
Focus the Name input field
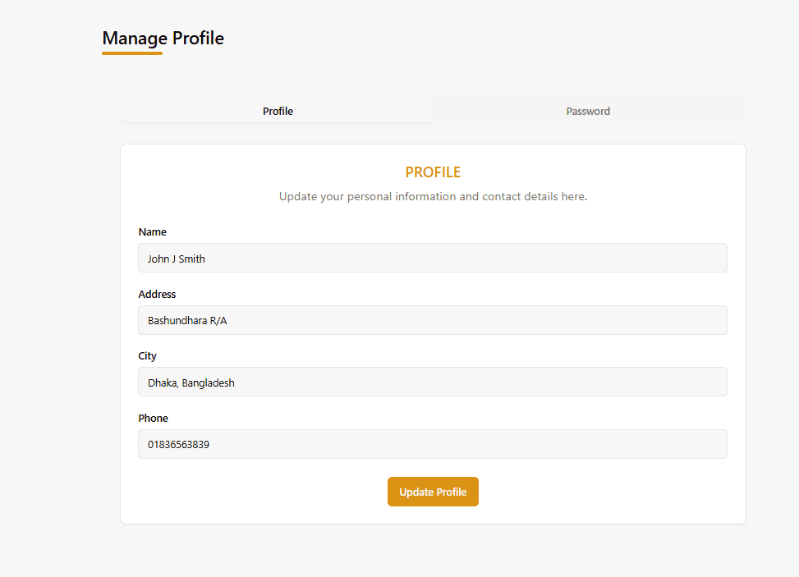(432, 258)
